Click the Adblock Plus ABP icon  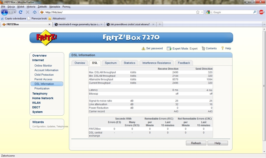[x=261, y=12]
